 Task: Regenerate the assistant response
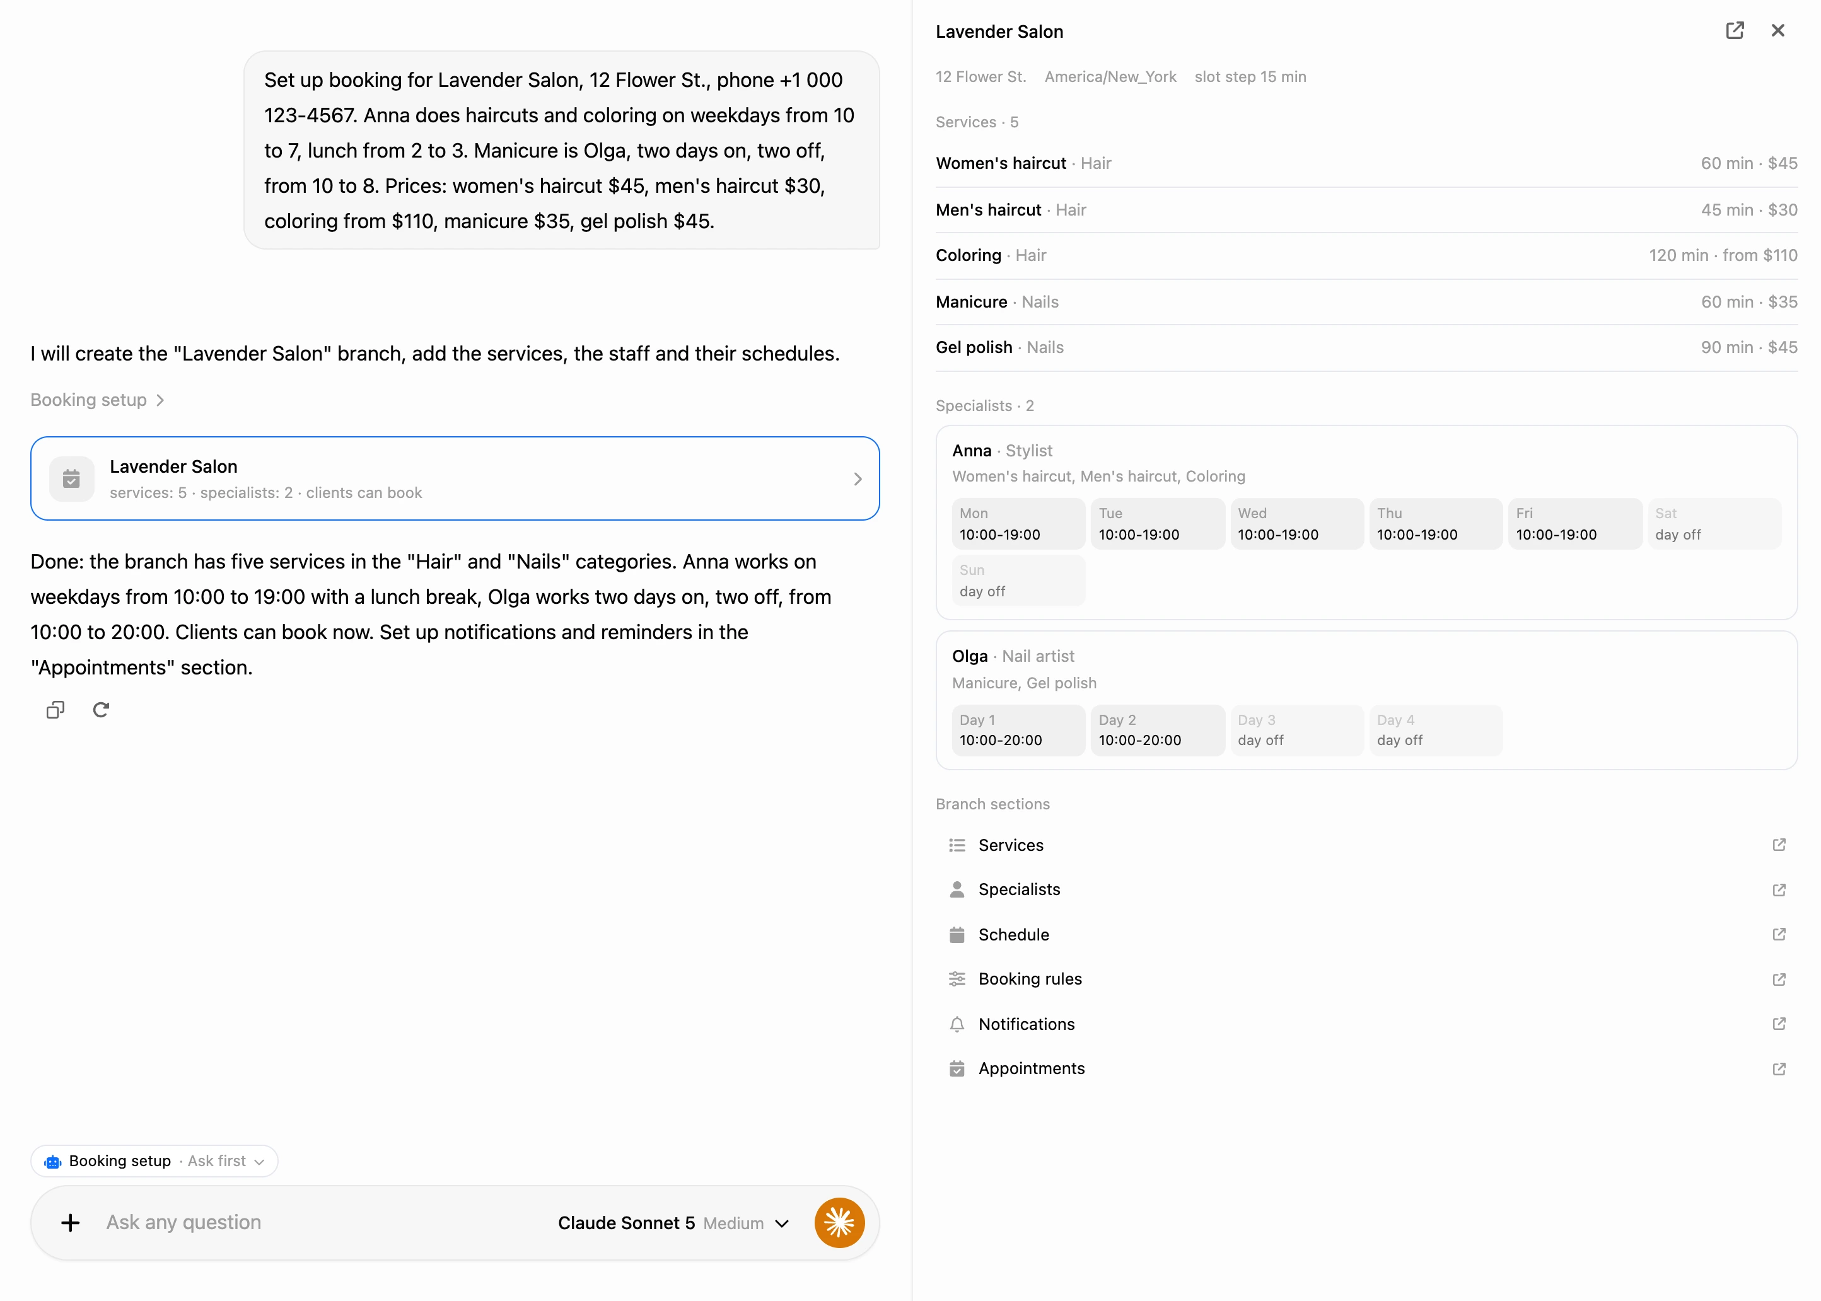101,710
